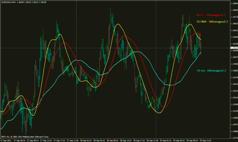238x142 pixels.
Task: Click the "28 Sep 05:15" time label
Action: [x=99, y=140]
